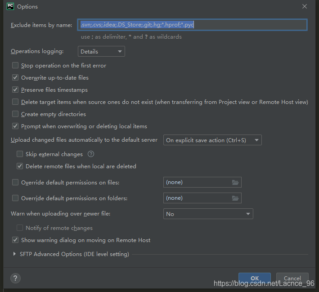Screen dimensions: 319x292
Task: Toggle Prompt when overwriting or deleting local items
Action: pyautogui.click(x=15, y=126)
